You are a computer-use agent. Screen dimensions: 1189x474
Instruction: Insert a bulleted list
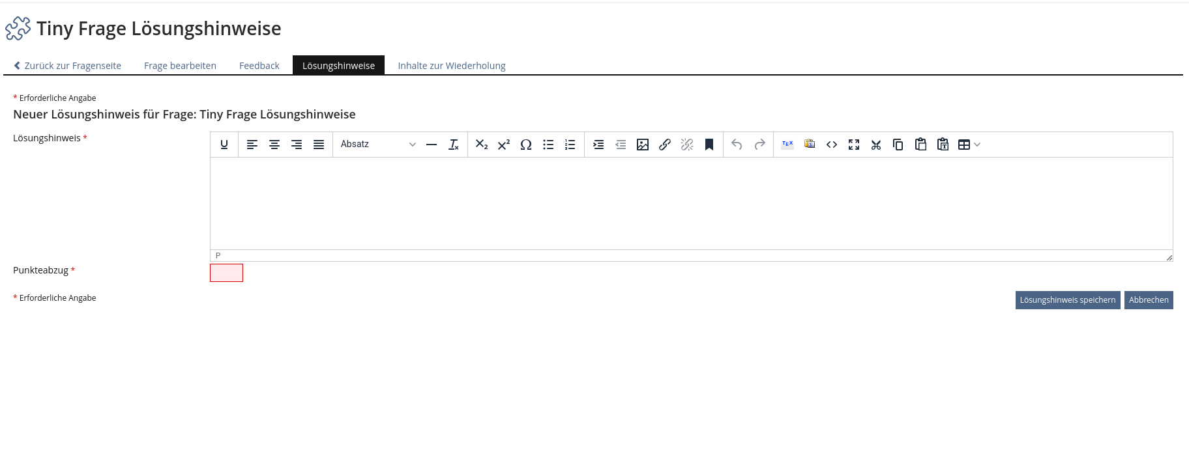tap(548, 145)
